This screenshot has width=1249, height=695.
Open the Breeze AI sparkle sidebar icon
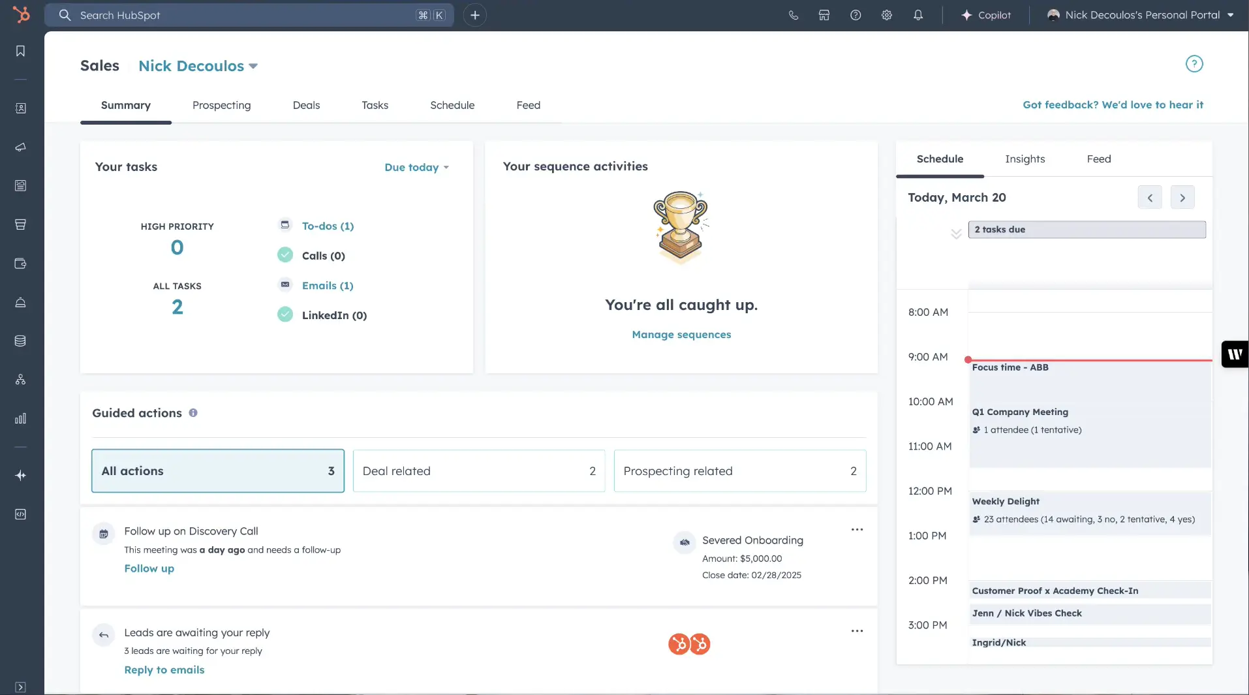point(20,475)
